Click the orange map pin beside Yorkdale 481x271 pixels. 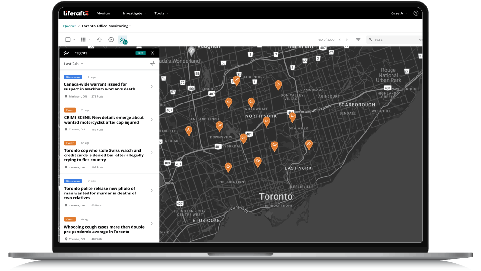pos(243,139)
